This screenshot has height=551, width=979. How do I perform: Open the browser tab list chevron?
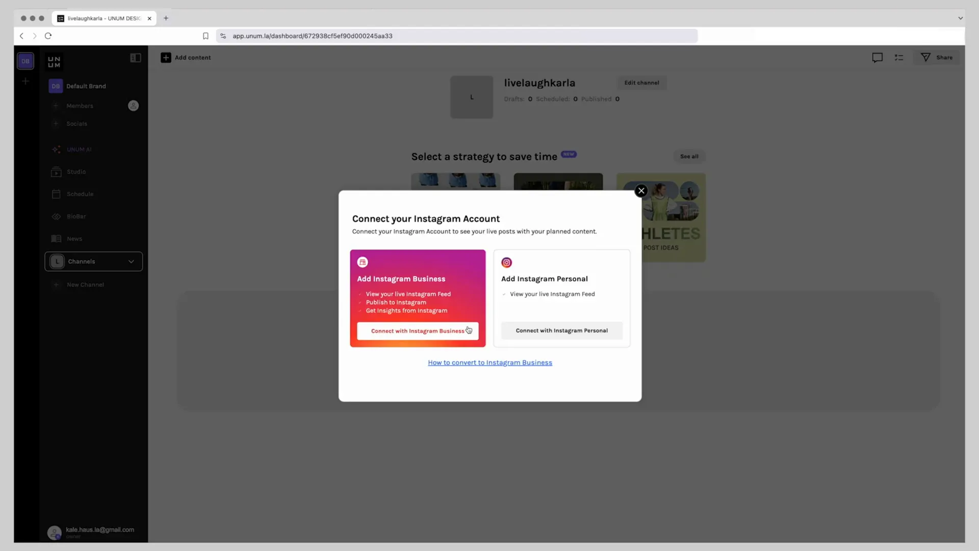[x=961, y=18]
